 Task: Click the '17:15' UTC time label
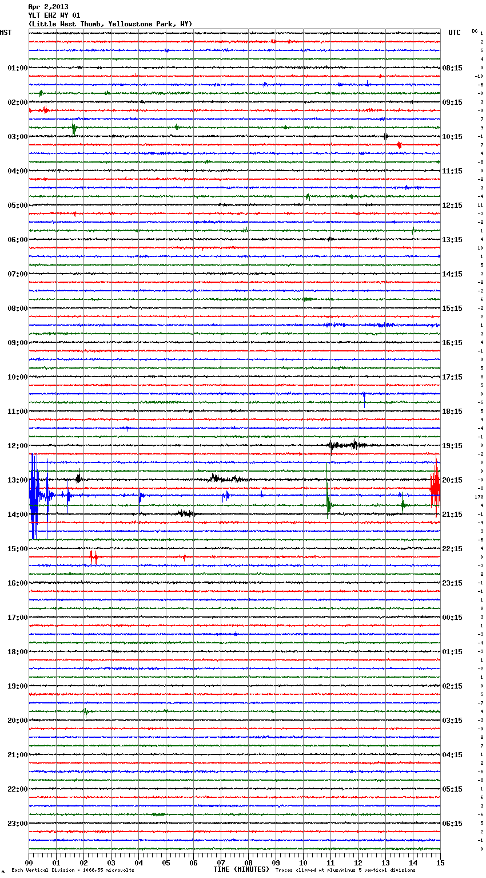point(452,377)
